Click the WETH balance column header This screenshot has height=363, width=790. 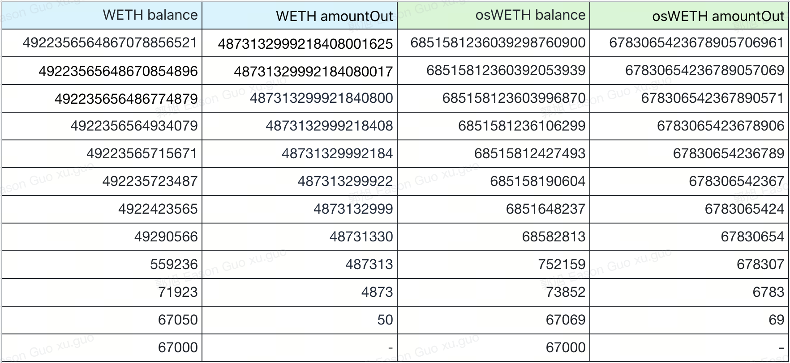[150, 15]
